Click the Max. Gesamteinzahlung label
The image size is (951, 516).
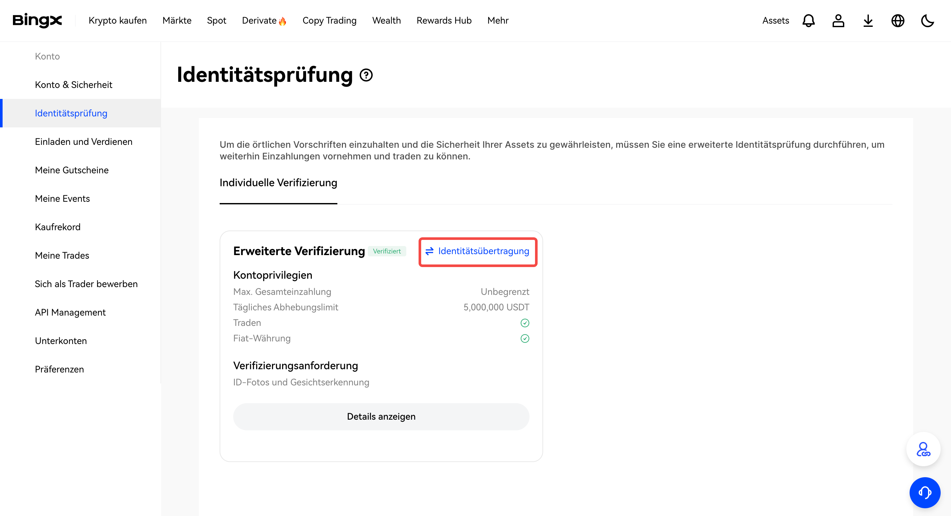tap(282, 292)
